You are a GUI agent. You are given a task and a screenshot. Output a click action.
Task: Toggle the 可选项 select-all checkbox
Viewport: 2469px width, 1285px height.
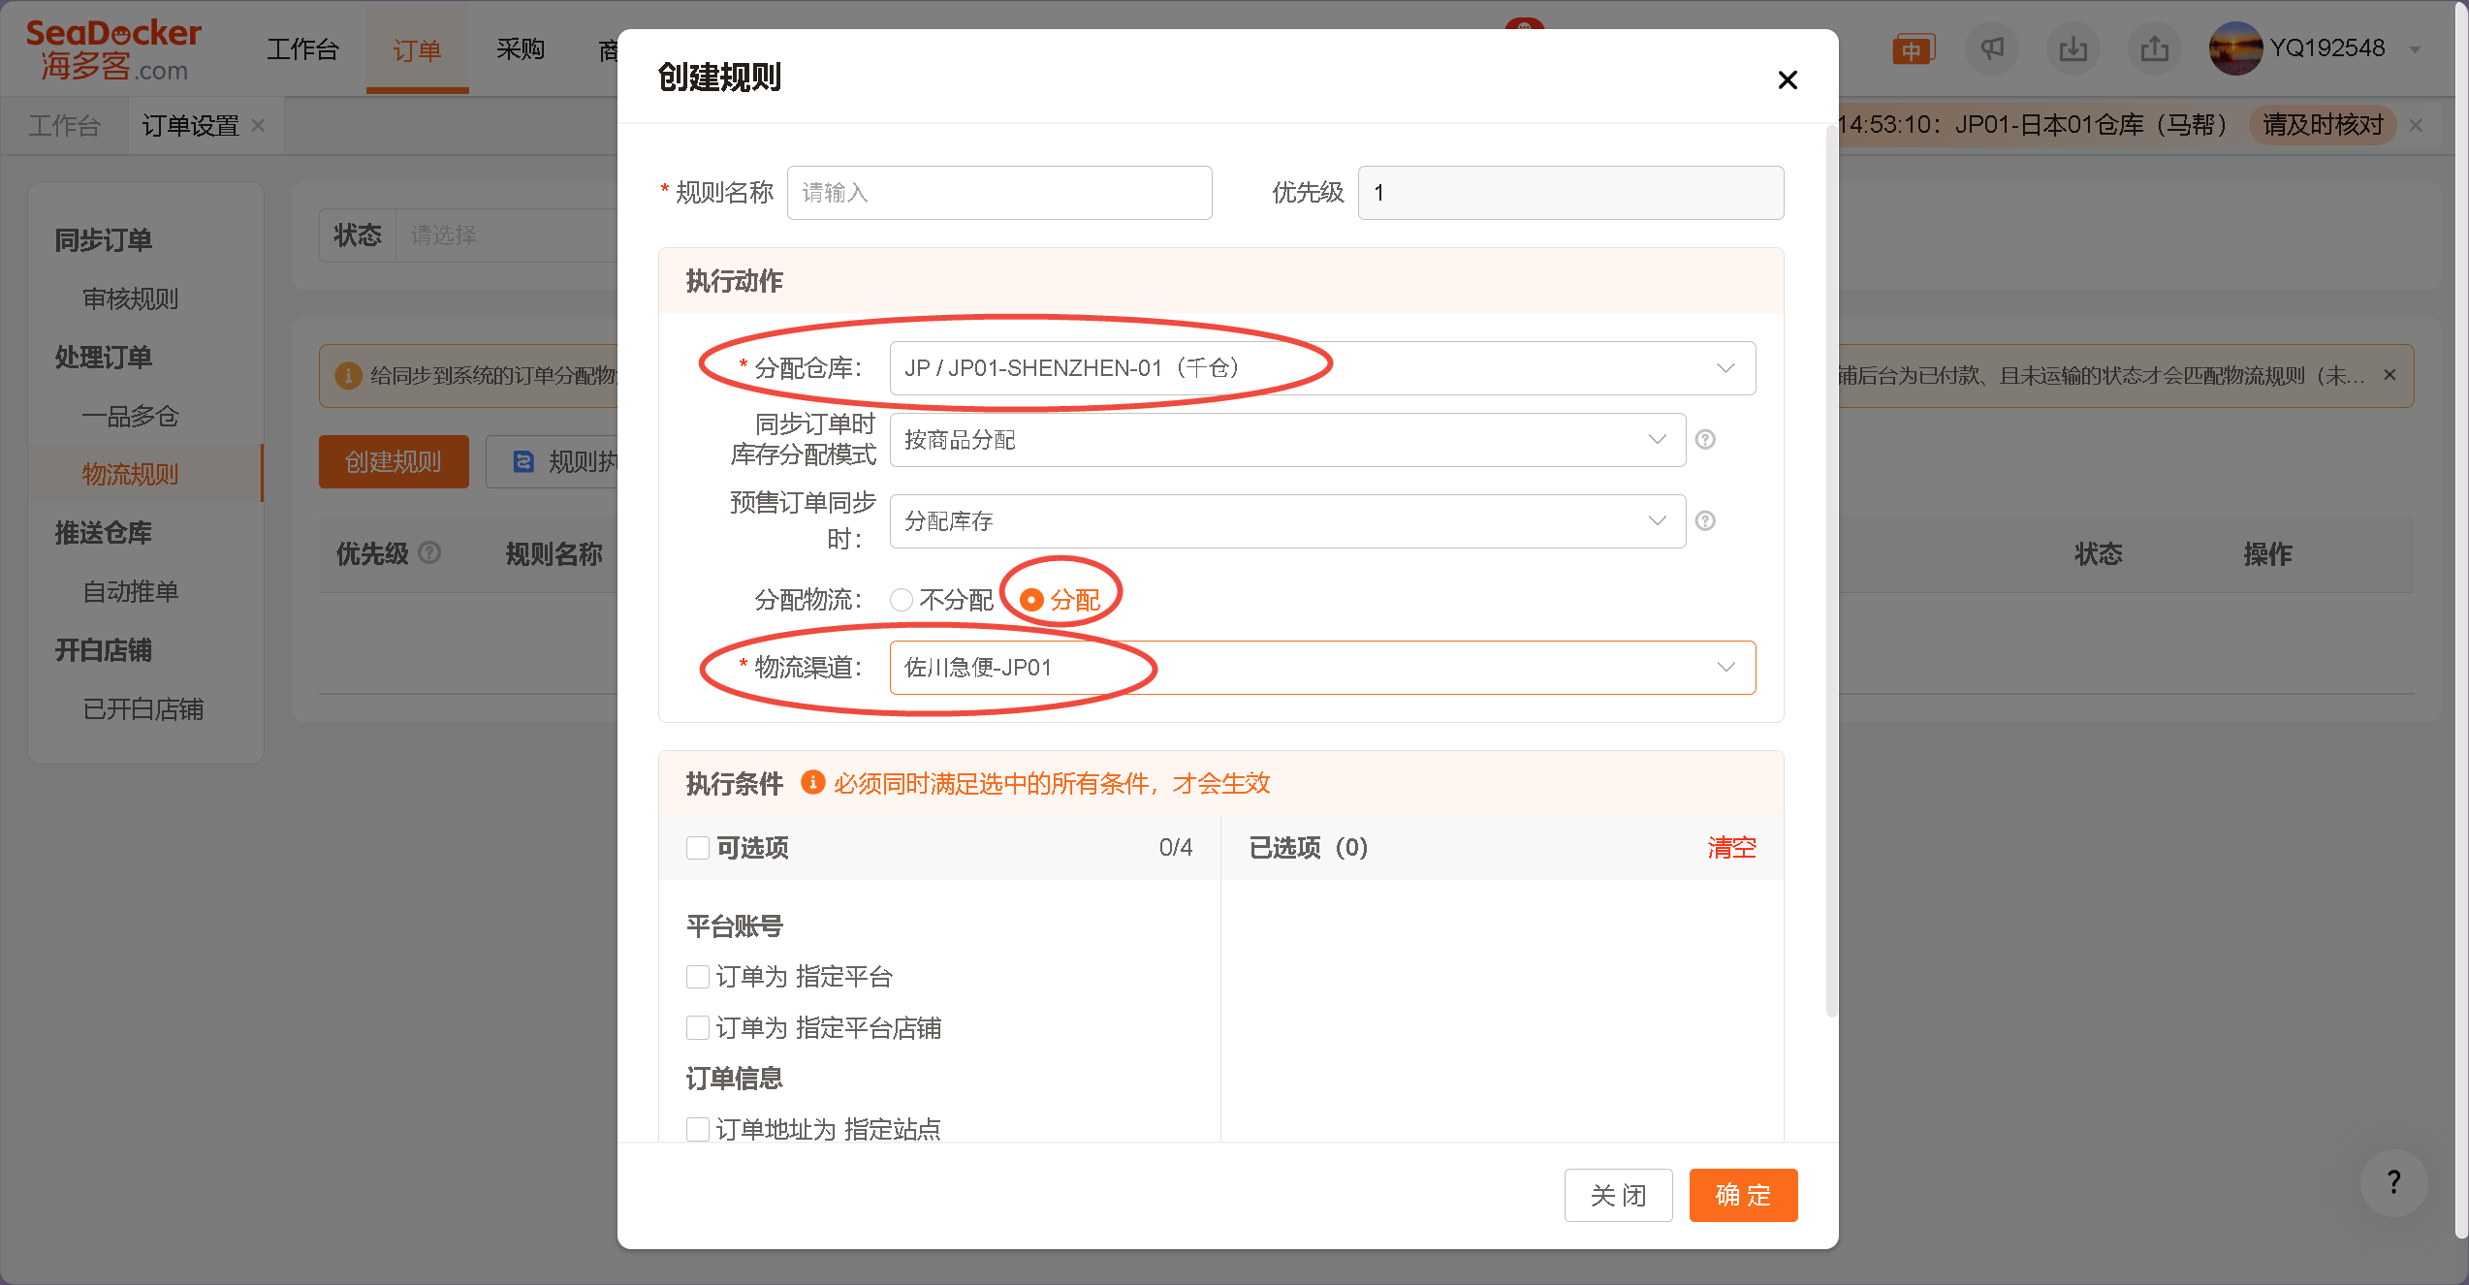tap(698, 848)
